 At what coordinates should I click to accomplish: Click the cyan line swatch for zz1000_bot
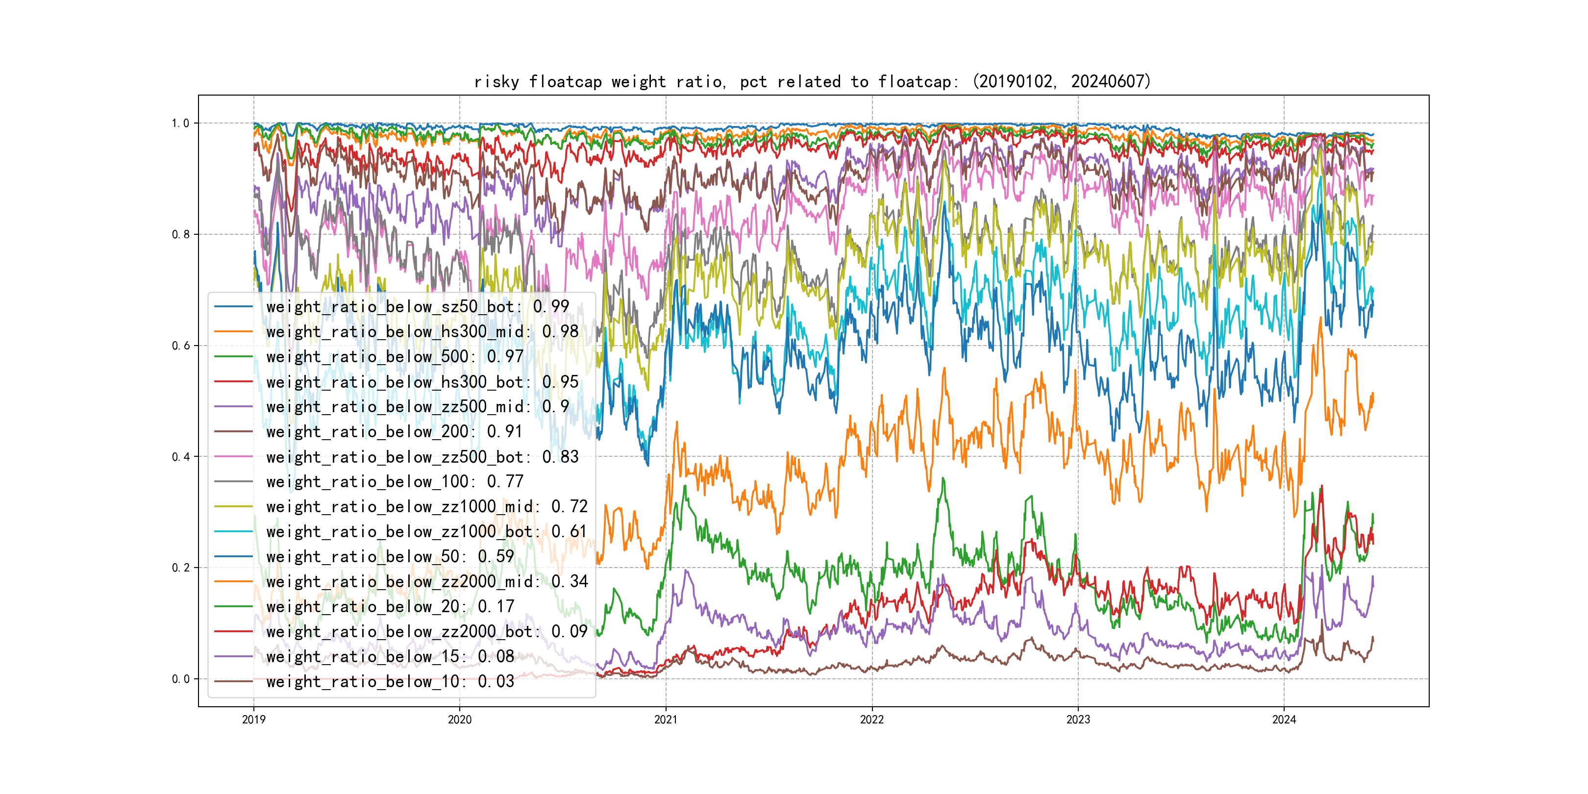click(233, 531)
